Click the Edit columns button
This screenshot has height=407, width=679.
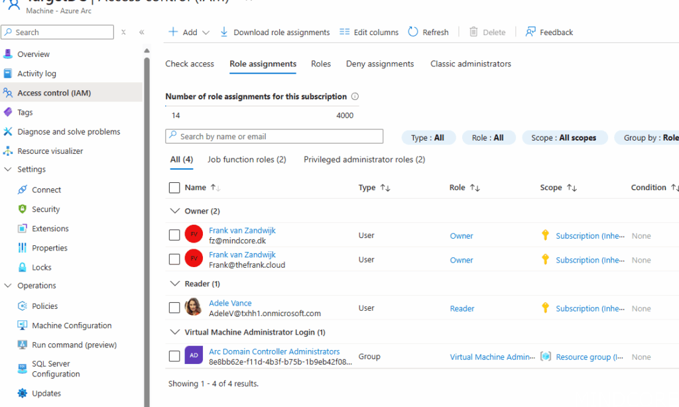[369, 32]
